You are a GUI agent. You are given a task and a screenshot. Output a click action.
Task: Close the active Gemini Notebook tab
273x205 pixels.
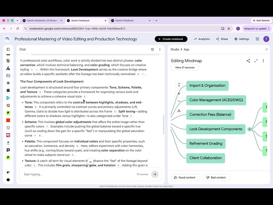tap(105, 20)
